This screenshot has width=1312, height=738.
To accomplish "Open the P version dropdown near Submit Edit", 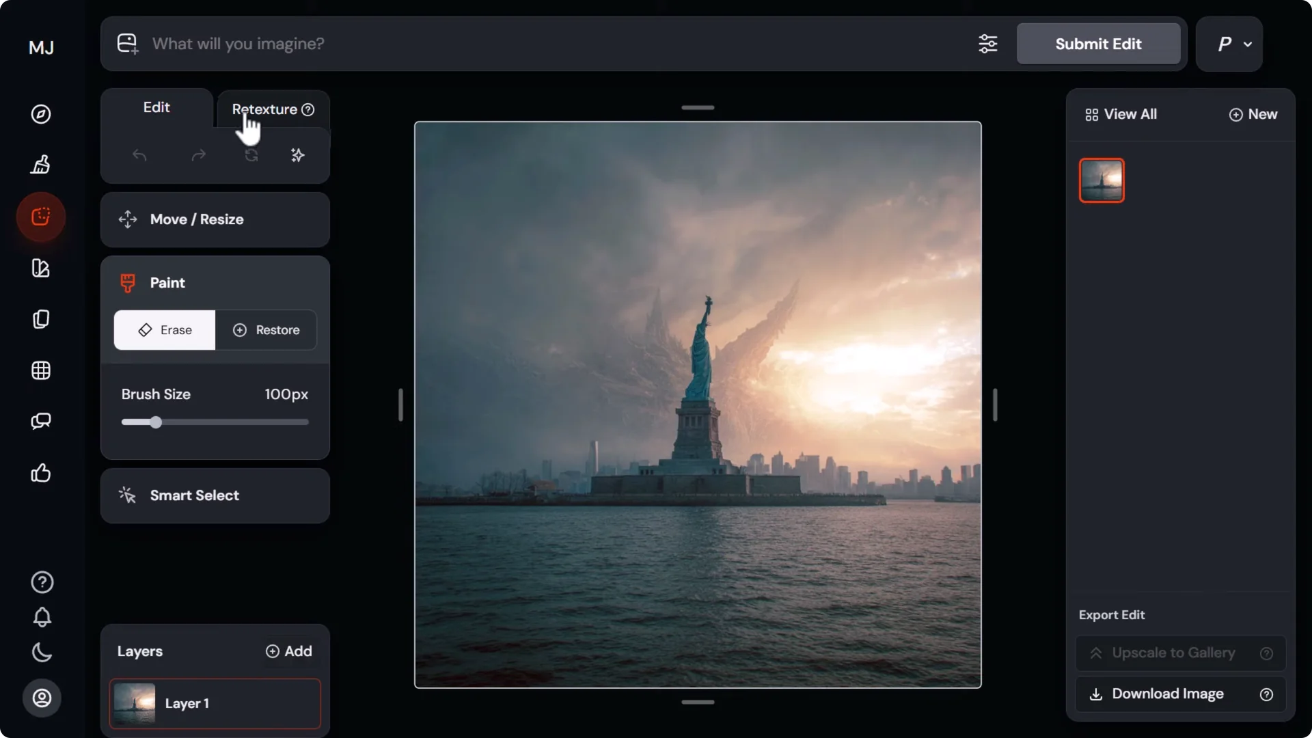I will tap(1229, 44).
